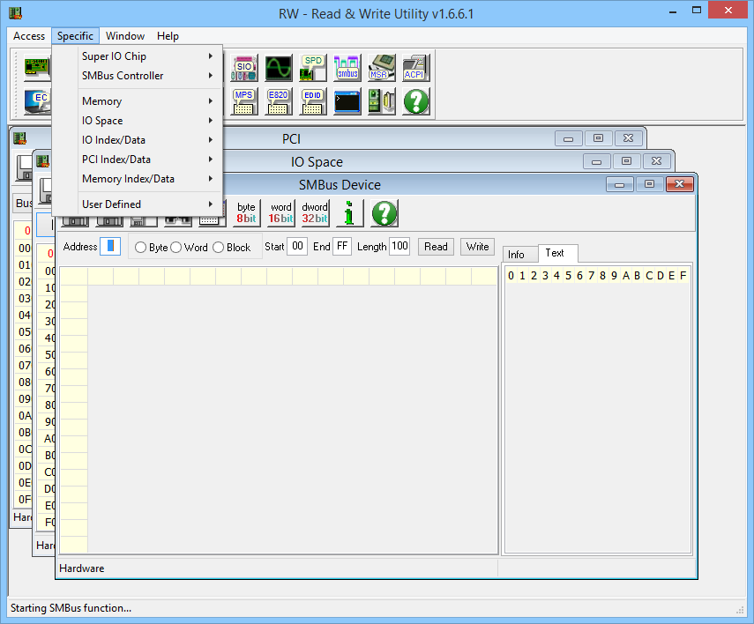Viewport: 754px width, 624px height.
Task: Click the Write button
Action: pyautogui.click(x=477, y=247)
